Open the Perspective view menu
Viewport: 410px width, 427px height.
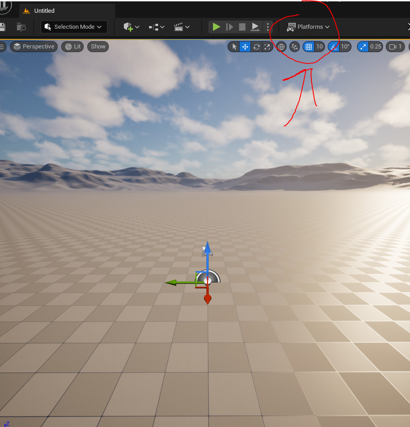pos(34,47)
